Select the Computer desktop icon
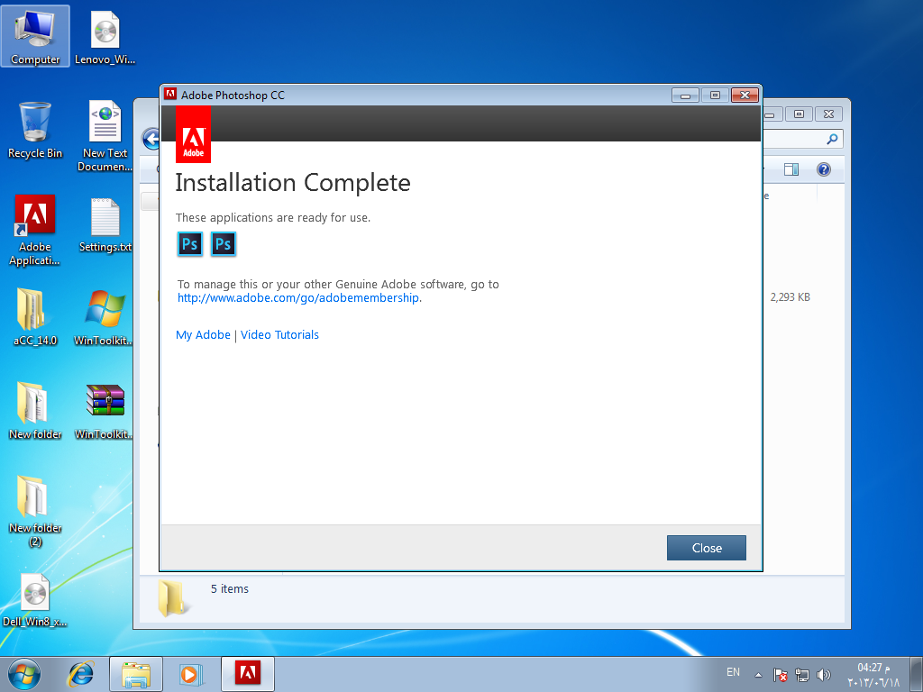923x692 pixels. pyautogui.click(x=35, y=36)
